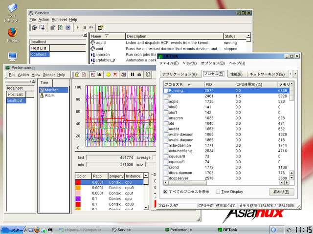This screenshot has width=313, height=234.
Task: Click the bar chart icon in Performance toolbar
Action: [x=99, y=75]
